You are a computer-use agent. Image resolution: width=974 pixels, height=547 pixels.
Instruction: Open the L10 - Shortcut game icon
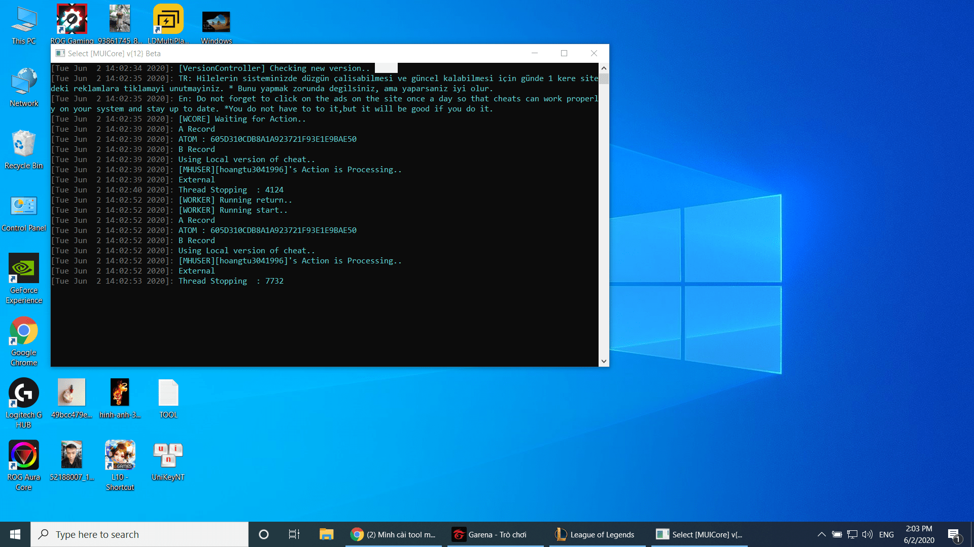point(120,465)
